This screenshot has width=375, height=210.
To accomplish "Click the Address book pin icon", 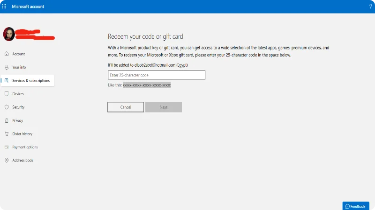I will (x=7, y=161).
